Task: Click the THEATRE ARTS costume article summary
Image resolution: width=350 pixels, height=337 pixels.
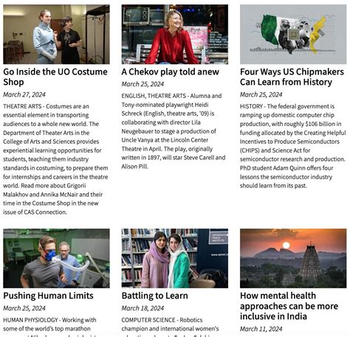Action: point(55,159)
